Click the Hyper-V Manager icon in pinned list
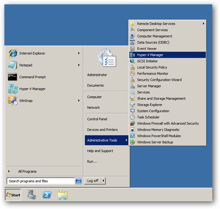The width and height of the screenshot is (220, 209). click(13, 89)
